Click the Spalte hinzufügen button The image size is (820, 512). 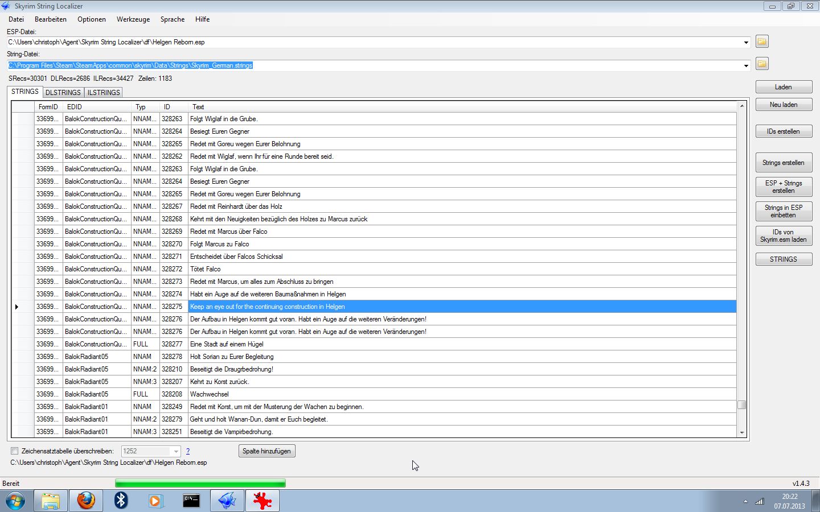coord(266,451)
